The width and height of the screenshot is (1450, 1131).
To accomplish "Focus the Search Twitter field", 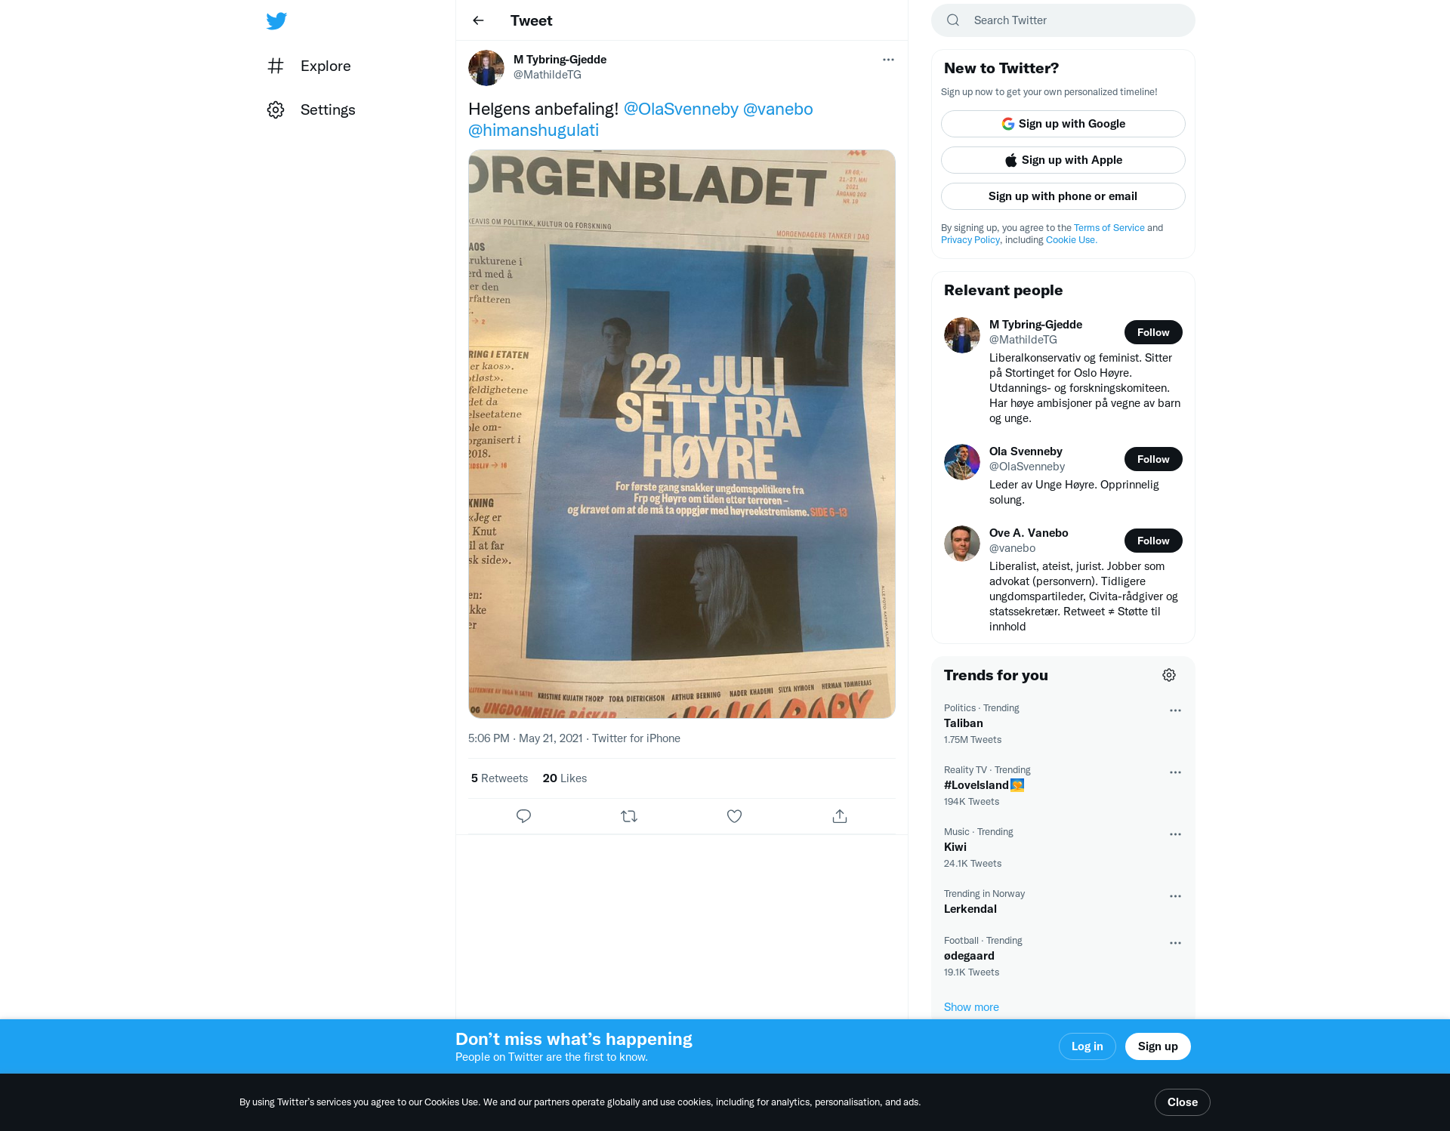I will [1063, 20].
